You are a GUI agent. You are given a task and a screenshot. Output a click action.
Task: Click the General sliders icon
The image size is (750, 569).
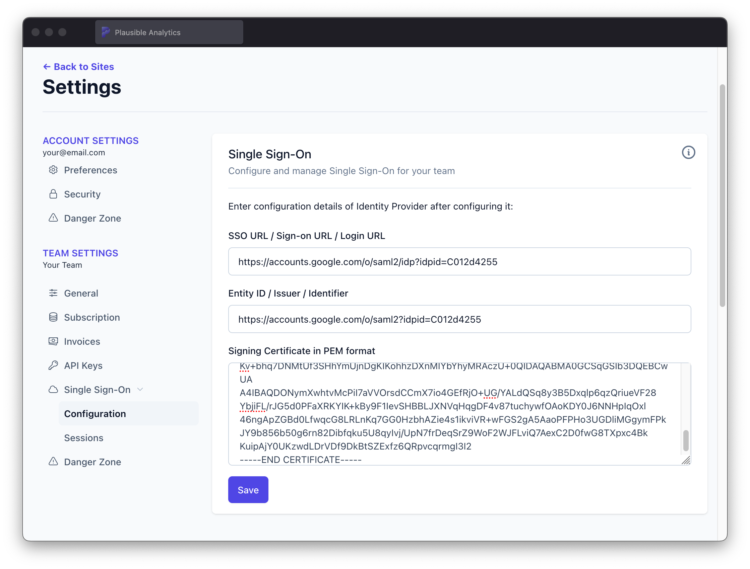click(53, 293)
